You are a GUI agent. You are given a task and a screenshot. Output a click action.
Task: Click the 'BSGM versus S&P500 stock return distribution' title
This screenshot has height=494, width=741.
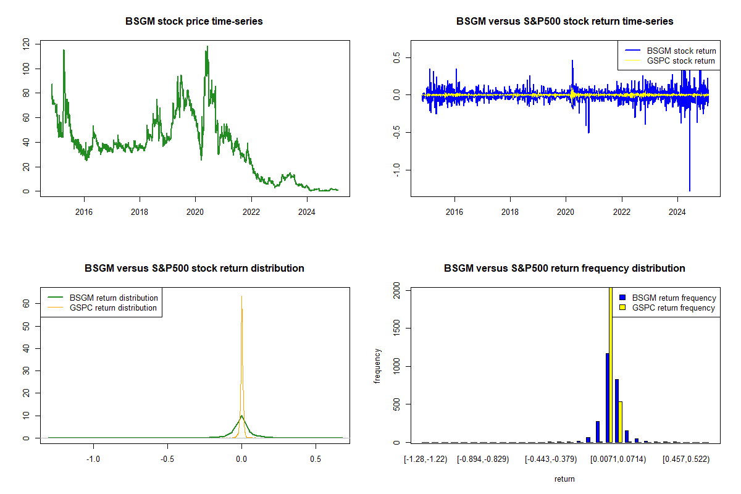click(194, 269)
